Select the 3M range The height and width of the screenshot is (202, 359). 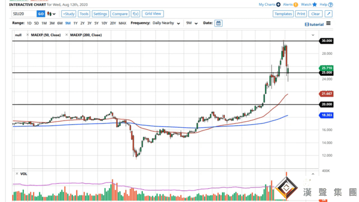52,23
